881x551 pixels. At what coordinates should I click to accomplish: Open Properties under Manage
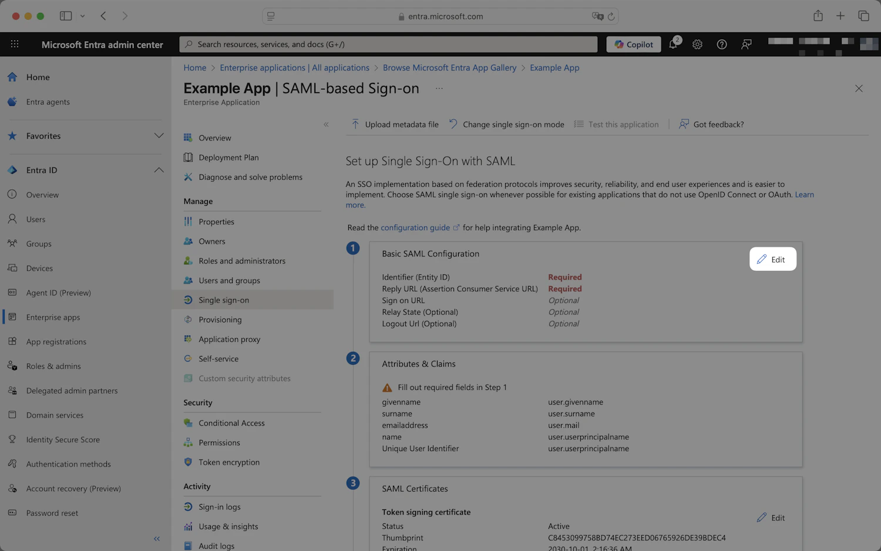[x=216, y=221]
